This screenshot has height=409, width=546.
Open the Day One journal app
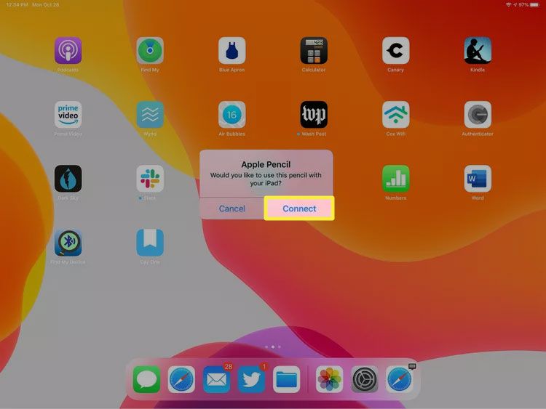(x=150, y=243)
